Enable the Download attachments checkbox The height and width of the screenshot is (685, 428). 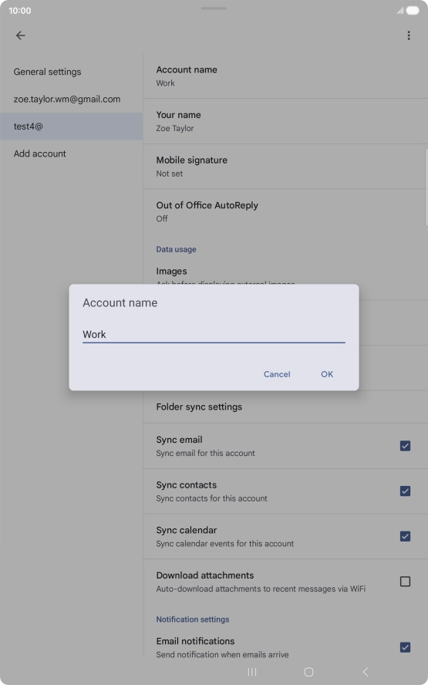tap(406, 582)
